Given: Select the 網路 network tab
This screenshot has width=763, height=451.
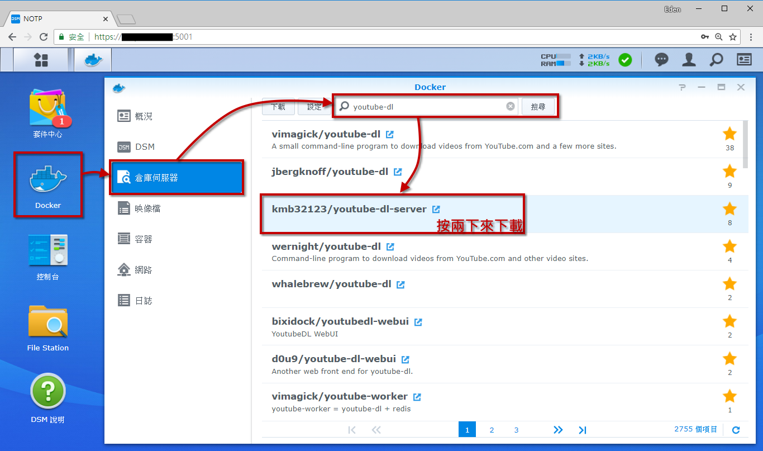Looking at the screenshot, I should point(178,270).
